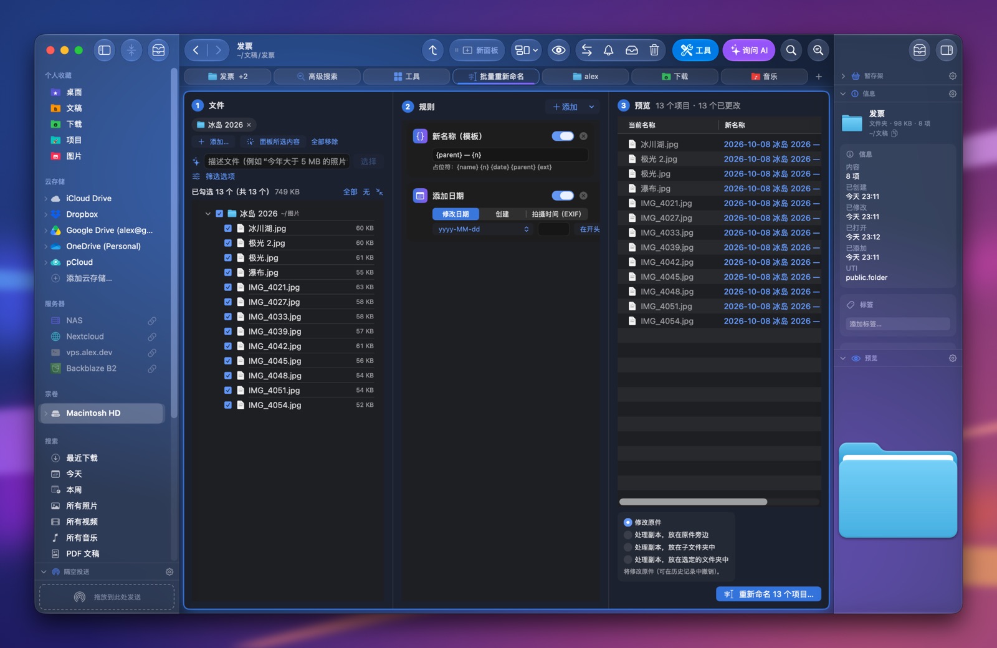Screen dimensions: 997x648
Task: Remove the 添加日期 rule
Action: click(x=583, y=196)
